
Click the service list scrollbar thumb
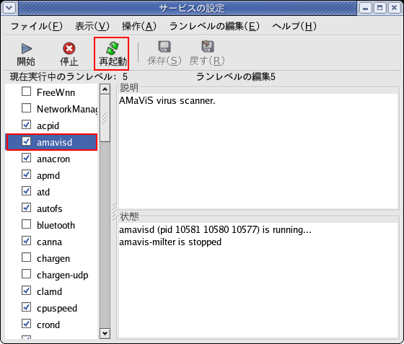105,118
